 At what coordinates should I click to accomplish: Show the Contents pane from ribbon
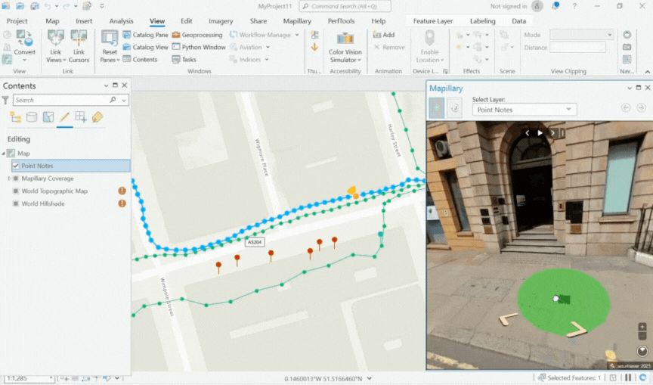coord(140,60)
